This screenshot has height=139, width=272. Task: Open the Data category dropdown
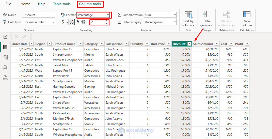160,22
